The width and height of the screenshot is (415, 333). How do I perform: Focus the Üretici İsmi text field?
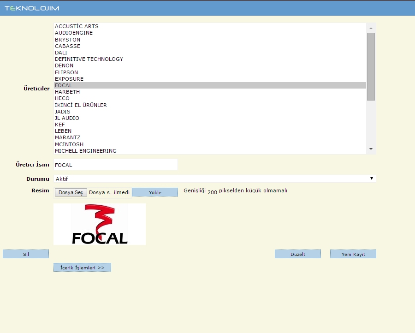[116, 165]
